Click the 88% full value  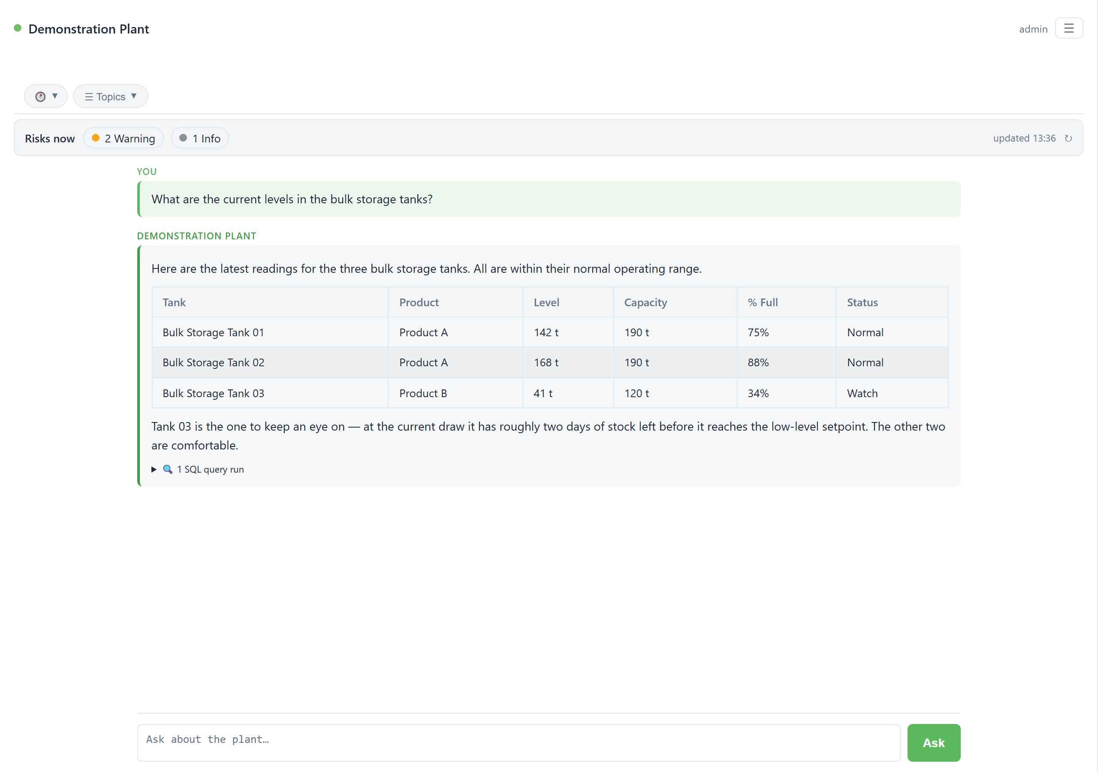click(758, 362)
